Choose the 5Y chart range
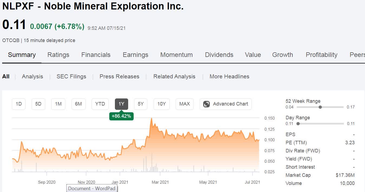Image resolution: width=365 pixels, height=192 pixels. pos(141,104)
